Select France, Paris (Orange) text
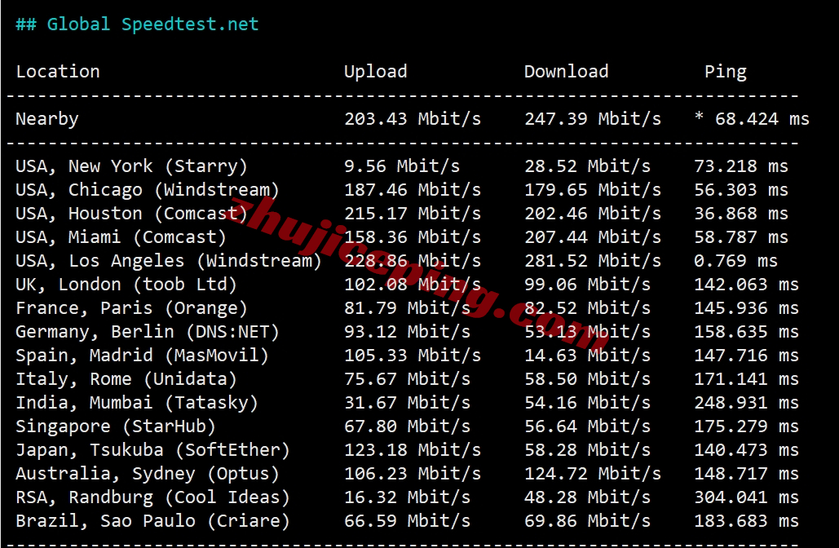 tap(131, 308)
